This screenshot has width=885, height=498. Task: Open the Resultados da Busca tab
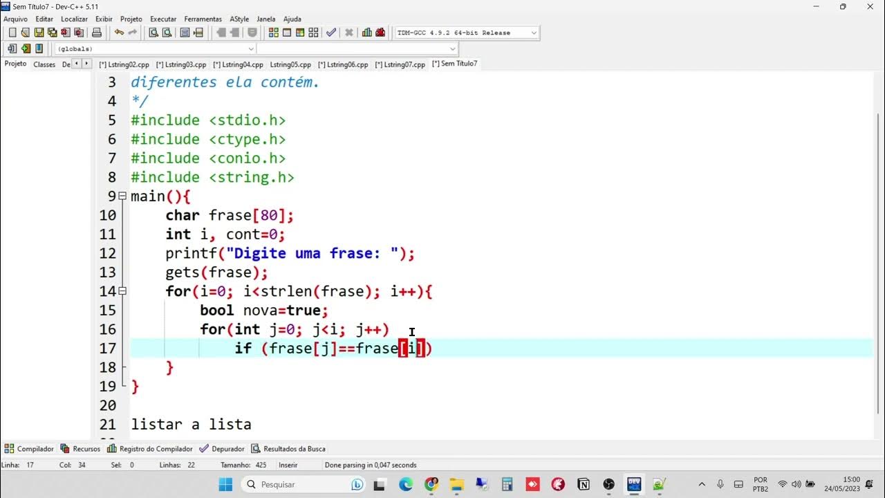pos(288,449)
